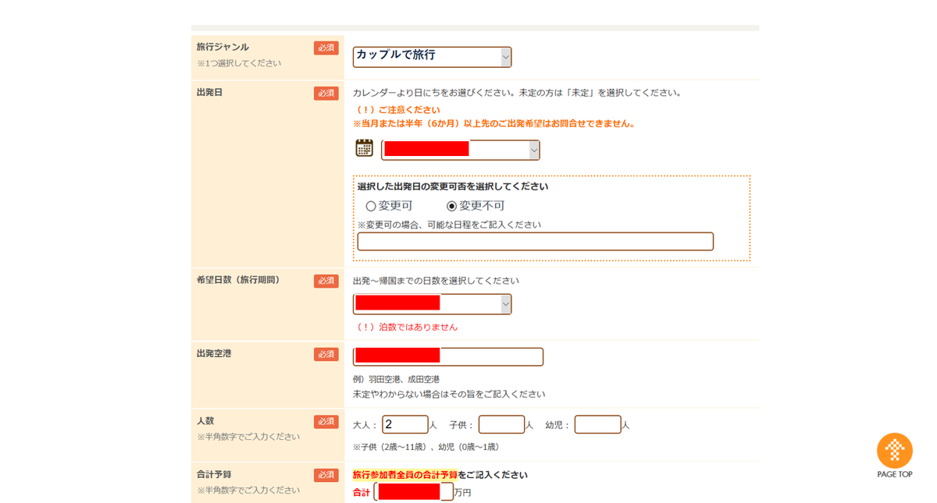Click the '未定やわからない場合はその旨をご記入ください' text

pos(449,394)
